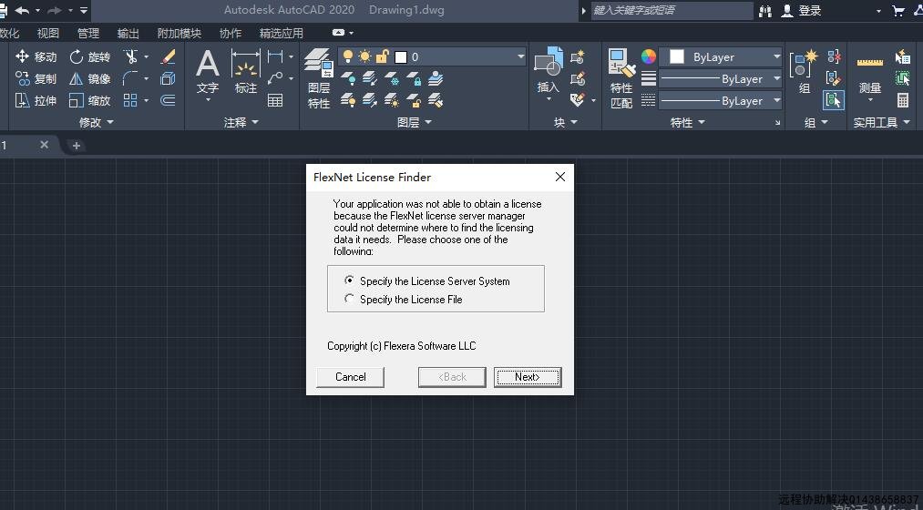Image resolution: width=923 pixels, height=510 pixels.
Task: Open the linetype ByLayer dropdown
Action: pyautogui.click(x=776, y=100)
